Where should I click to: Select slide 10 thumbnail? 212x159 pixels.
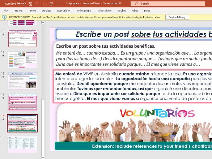coord(22,39)
